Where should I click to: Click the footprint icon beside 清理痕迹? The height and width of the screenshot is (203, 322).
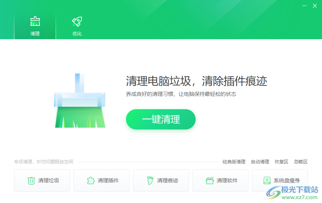pyautogui.click(x=150, y=181)
